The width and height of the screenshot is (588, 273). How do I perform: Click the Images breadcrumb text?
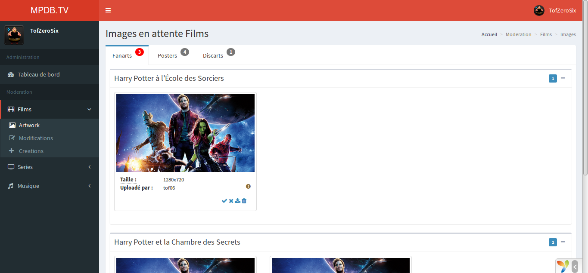tap(568, 34)
